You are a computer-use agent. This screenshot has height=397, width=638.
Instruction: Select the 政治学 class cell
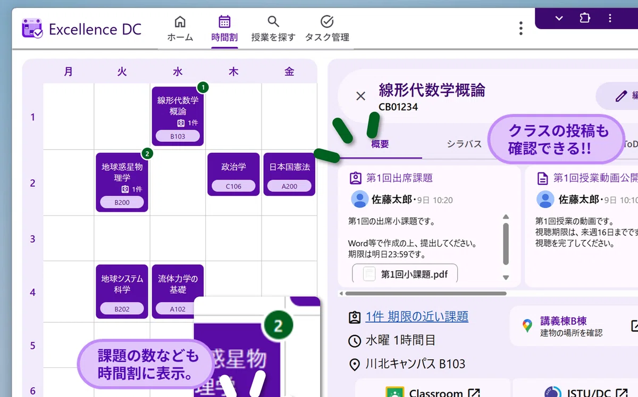[x=233, y=174]
